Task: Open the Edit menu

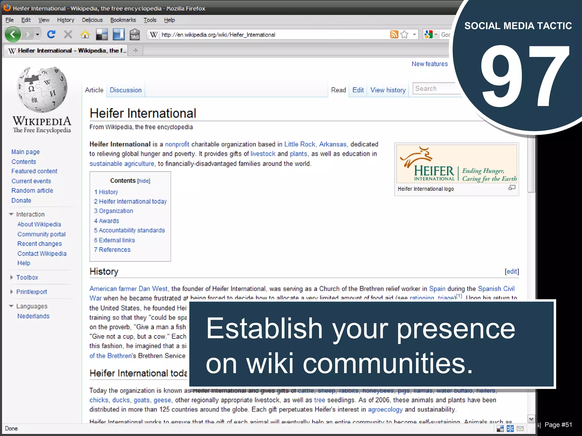Action: click(x=26, y=20)
